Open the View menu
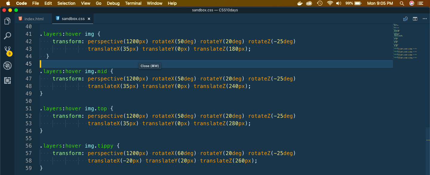 point(86,3)
